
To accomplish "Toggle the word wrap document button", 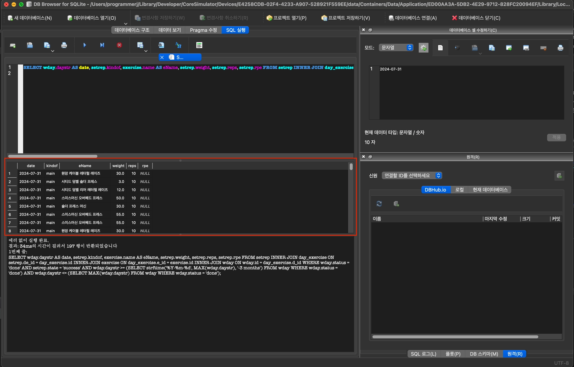I will (x=440, y=48).
